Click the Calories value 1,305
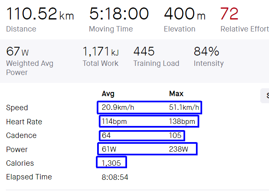Screen dimensions: 269x191 [x=111, y=163]
